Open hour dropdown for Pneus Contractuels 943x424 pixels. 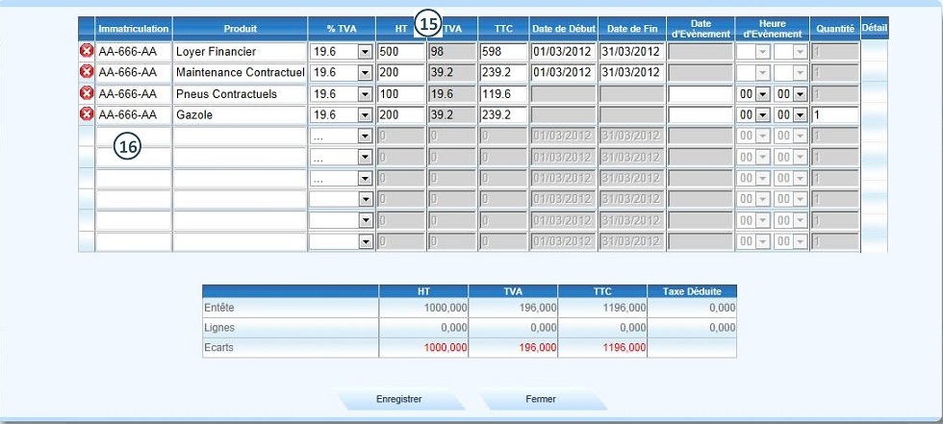tap(762, 93)
